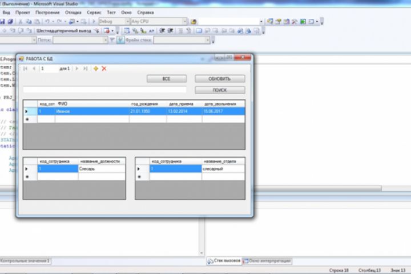Click the record position number field

48,68
